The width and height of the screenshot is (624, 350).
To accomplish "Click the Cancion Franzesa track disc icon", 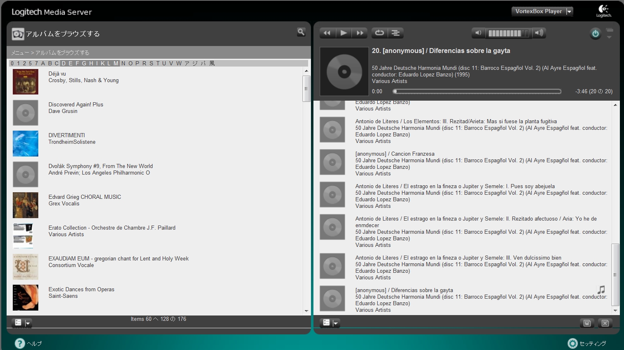I will pos(332,162).
